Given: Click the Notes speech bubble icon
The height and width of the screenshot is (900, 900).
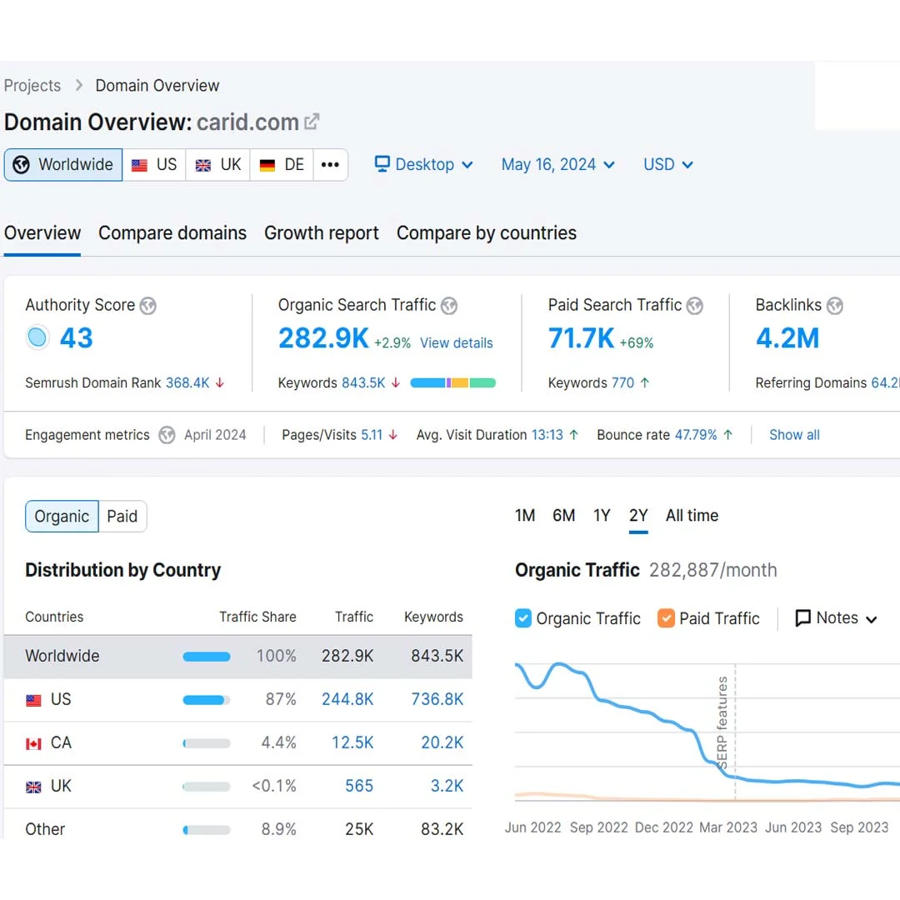Looking at the screenshot, I should pyautogui.click(x=803, y=618).
